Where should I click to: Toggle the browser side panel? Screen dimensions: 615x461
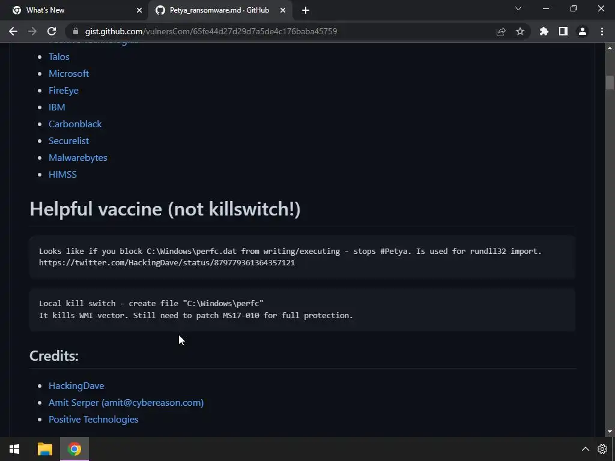tap(563, 31)
